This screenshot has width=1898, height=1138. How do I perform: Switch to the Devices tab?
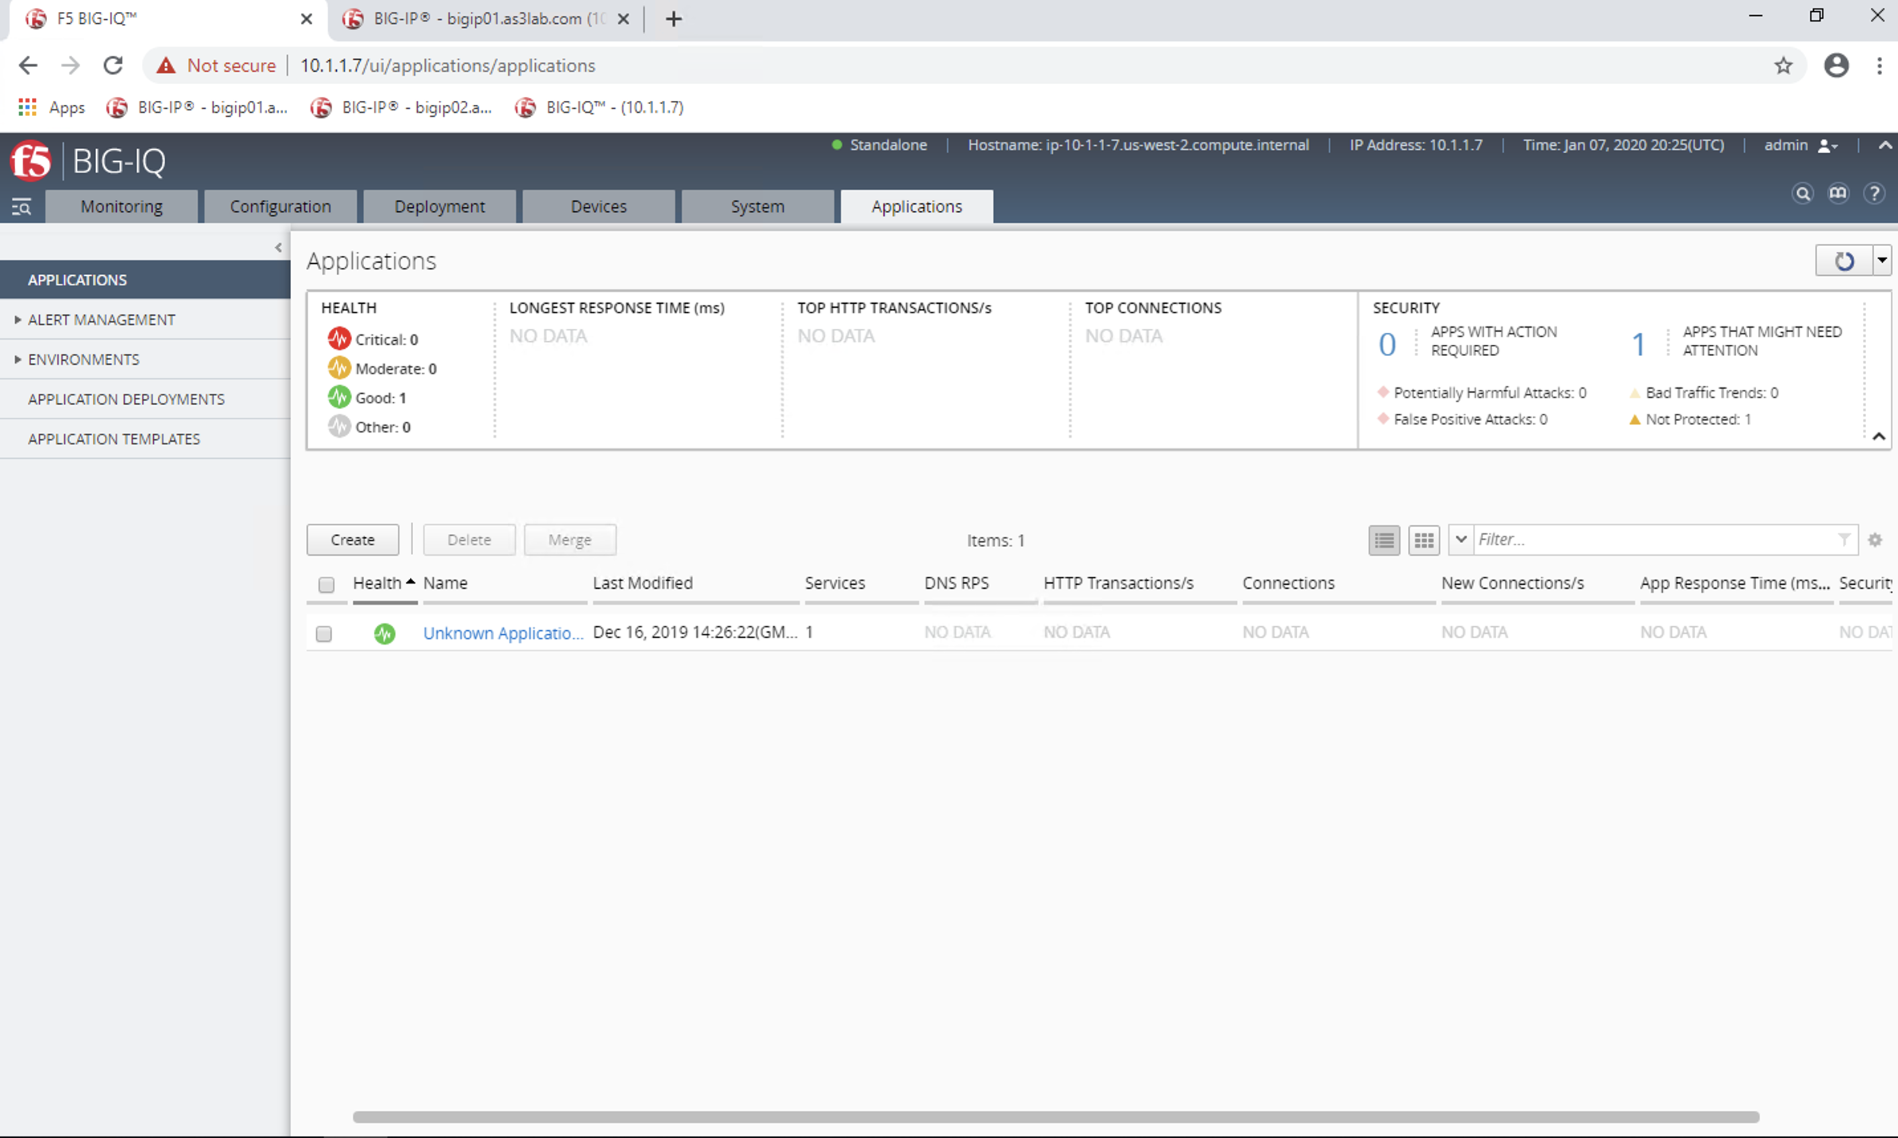click(x=599, y=207)
